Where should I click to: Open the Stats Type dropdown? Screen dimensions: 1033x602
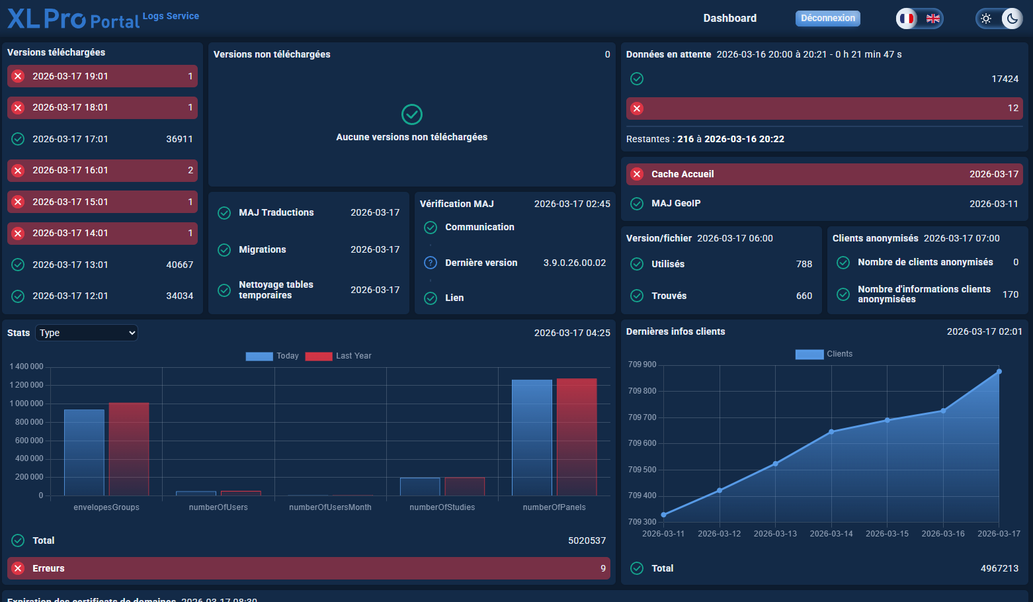(x=87, y=333)
